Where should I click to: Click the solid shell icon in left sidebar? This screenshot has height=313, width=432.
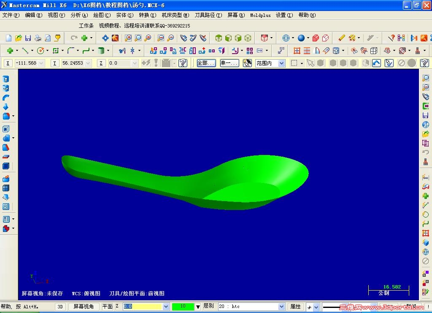click(6, 129)
